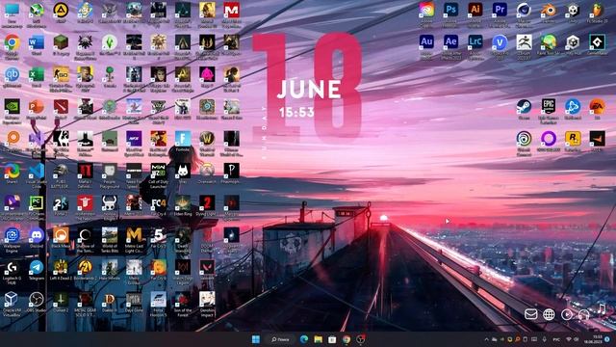616x347 pixels.
Task: Open Call of Duty Launcher
Action: click(158, 171)
